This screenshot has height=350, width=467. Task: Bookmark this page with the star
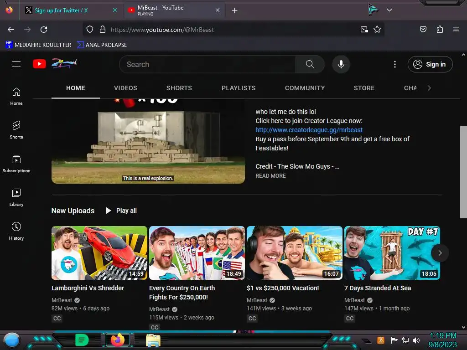[x=377, y=30]
